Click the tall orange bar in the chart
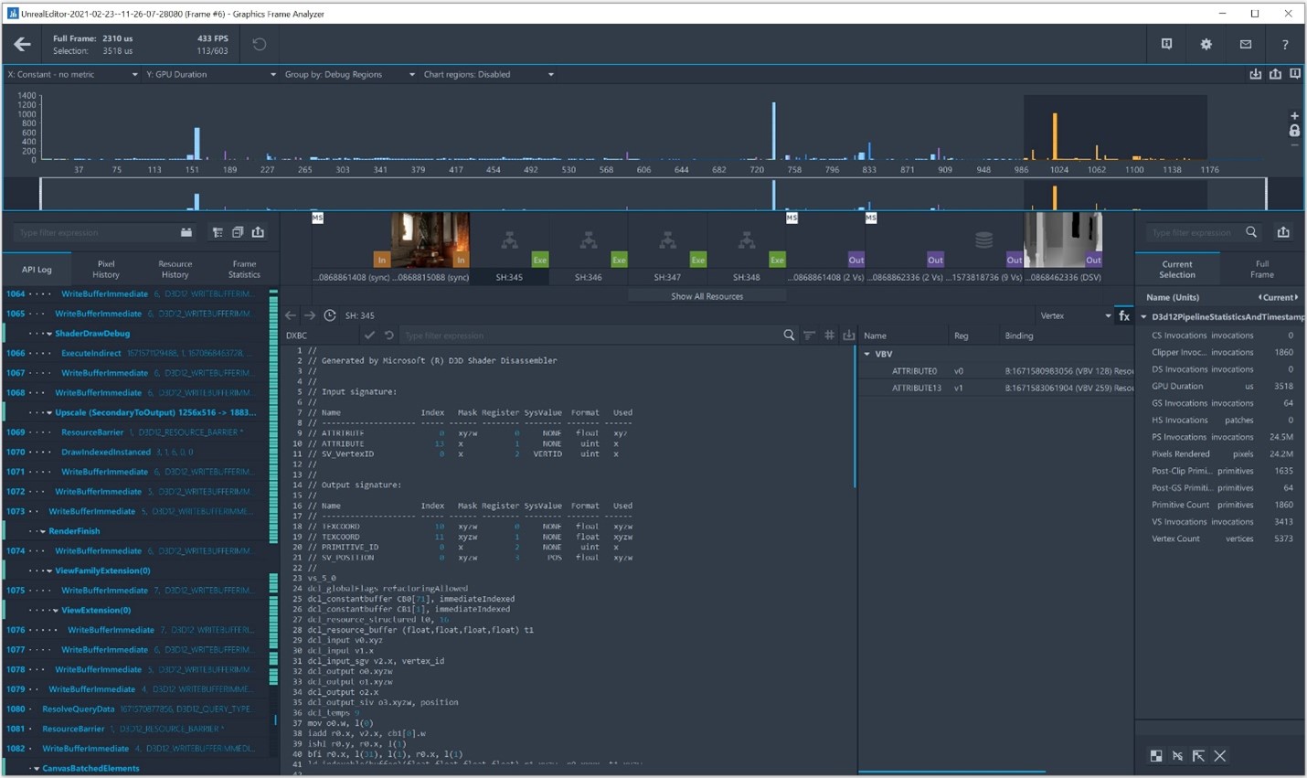Viewport: 1307px width, 778px height. coord(1055,137)
